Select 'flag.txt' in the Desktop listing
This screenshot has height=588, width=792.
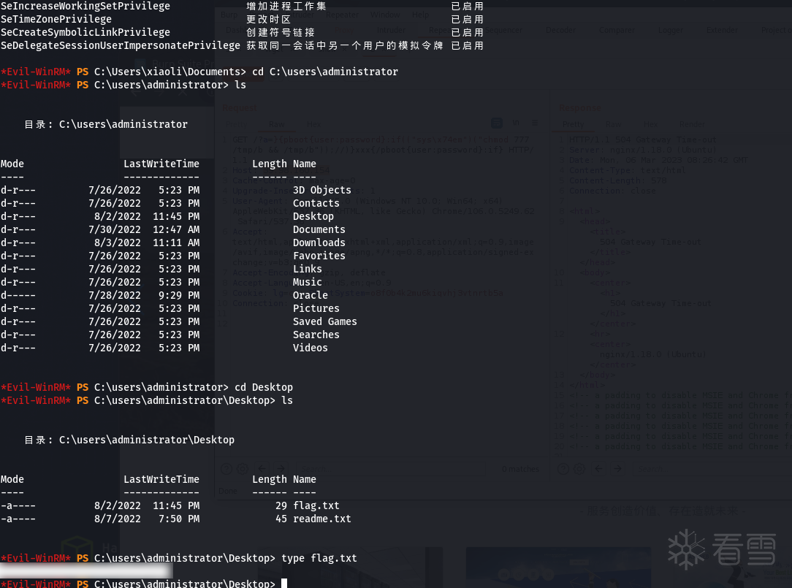[316, 505]
